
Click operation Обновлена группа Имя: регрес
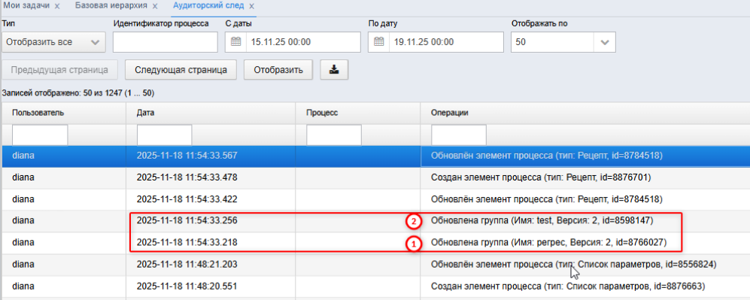coord(549,243)
